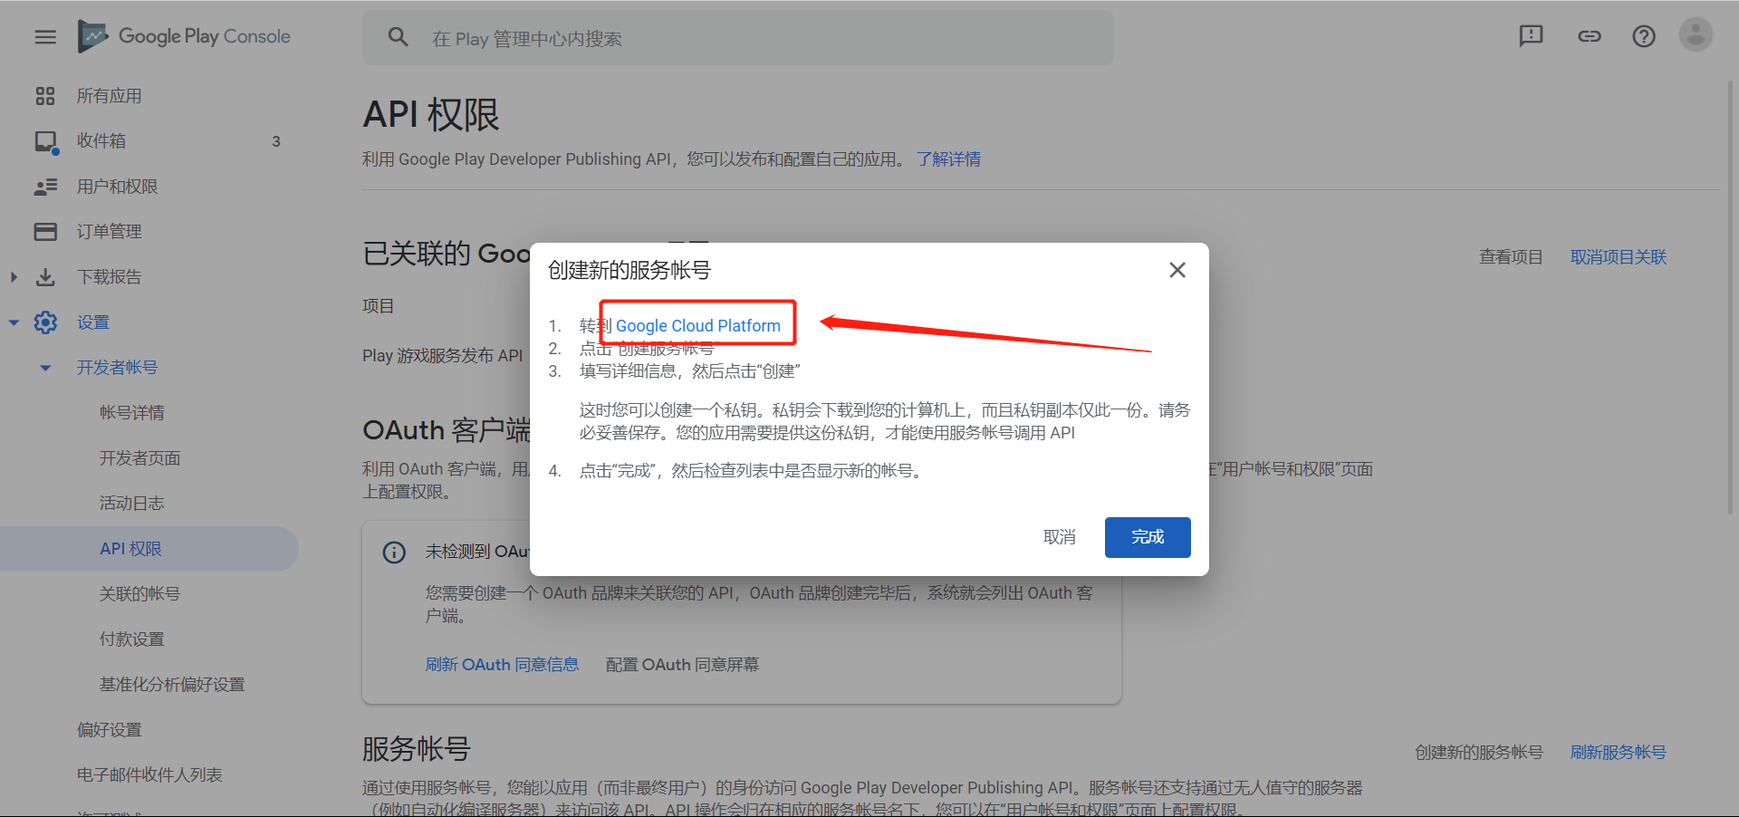This screenshot has height=817, width=1739.
Task: Open 偏好设置 in the sidebar
Action: pyautogui.click(x=109, y=730)
